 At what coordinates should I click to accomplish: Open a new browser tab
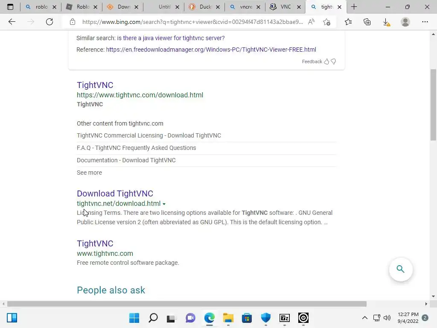tap(354, 7)
